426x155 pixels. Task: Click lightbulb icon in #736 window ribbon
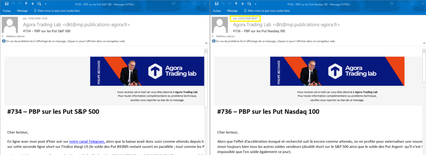click(245, 10)
